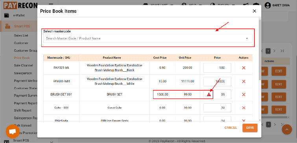Delete the Coke - 001 row

[244, 108]
